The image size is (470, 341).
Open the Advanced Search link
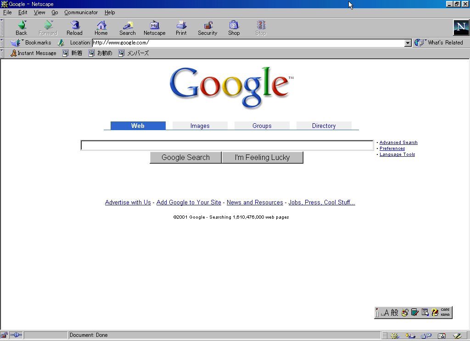(x=398, y=143)
